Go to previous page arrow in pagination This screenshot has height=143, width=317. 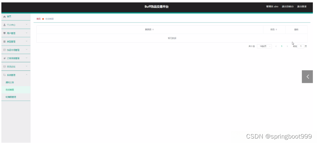[276, 46]
